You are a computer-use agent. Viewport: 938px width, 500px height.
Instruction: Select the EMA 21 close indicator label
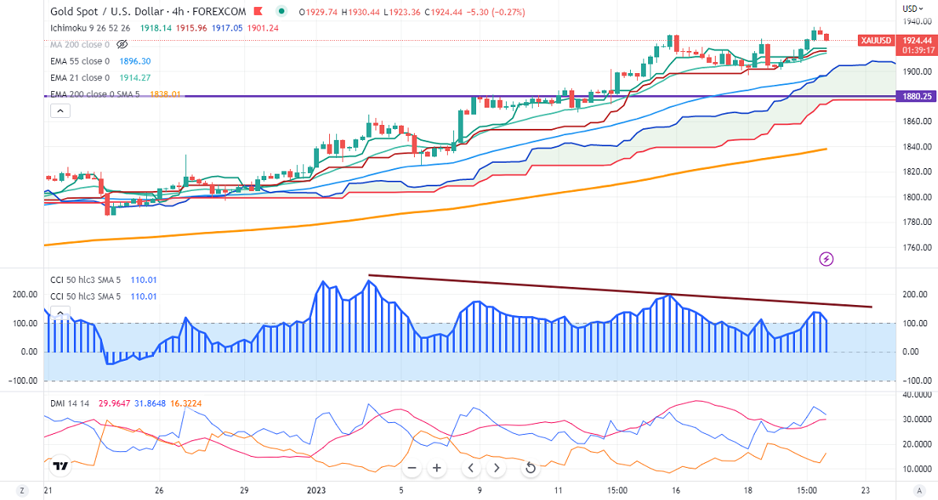80,78
